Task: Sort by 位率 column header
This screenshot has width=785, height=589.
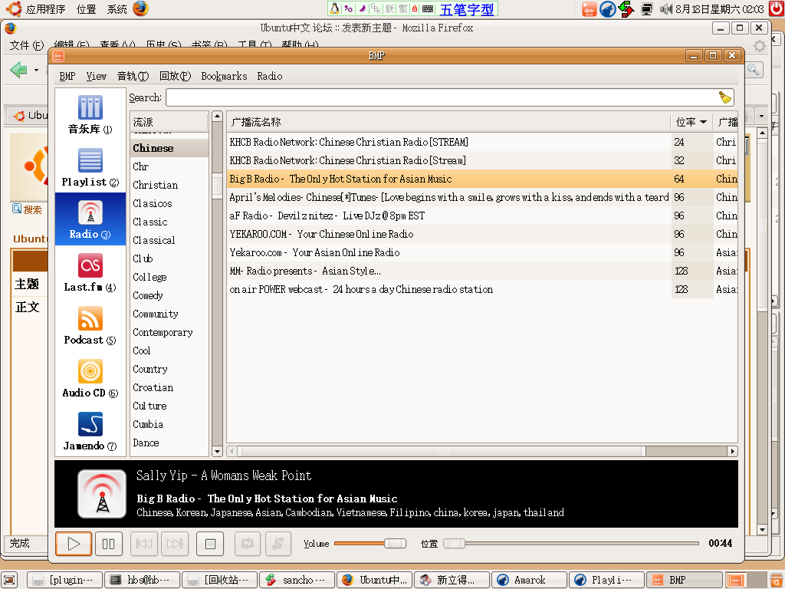Action: [691, 122]
